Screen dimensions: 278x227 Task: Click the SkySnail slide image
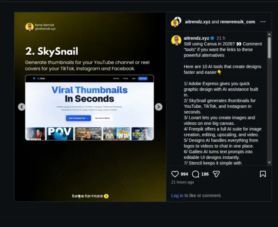[90, 107]
